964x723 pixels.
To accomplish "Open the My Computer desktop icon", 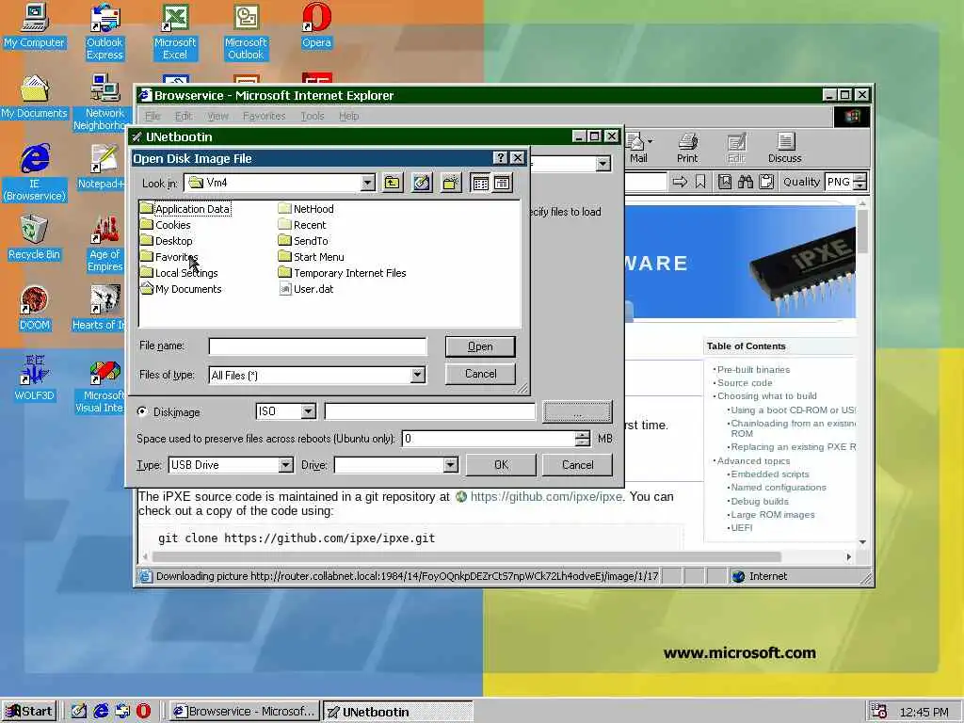I will 35,25.
